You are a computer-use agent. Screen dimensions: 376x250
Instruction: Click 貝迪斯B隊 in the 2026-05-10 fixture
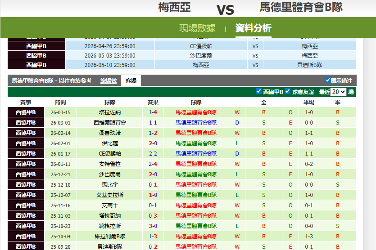pyautogui.click(x=310, y=65)
